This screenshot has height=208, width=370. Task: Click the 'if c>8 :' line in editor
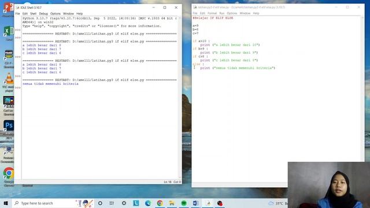pos(200,57)
